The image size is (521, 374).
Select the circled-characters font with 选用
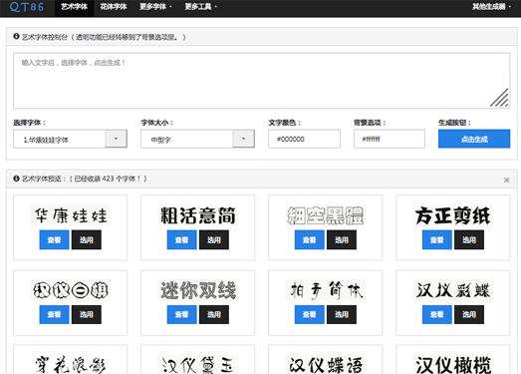[87, 314]
